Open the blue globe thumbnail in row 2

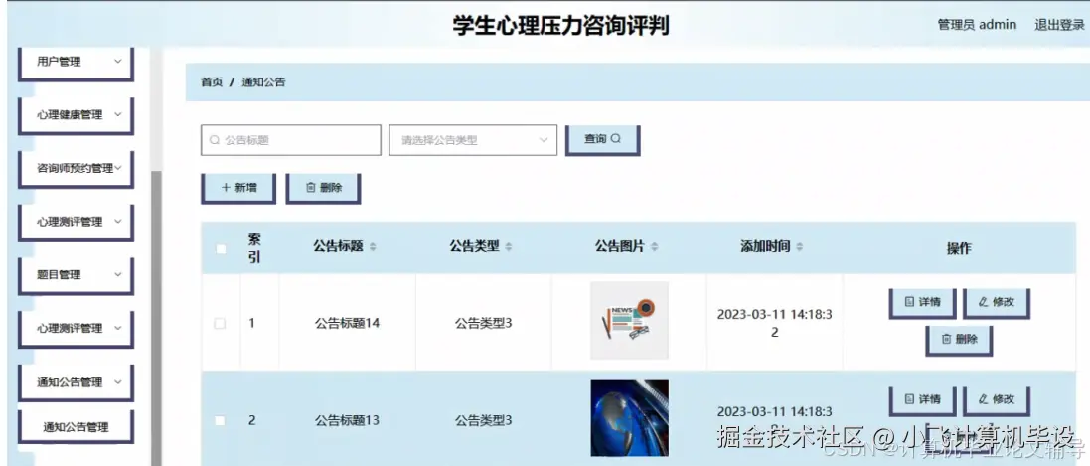pos(629,418)
